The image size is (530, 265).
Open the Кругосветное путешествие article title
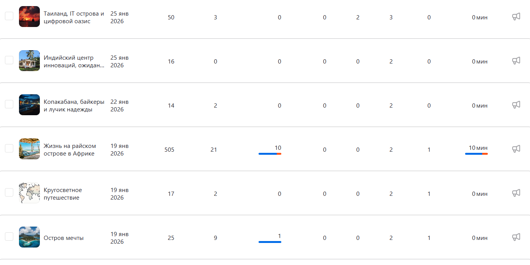63,194
